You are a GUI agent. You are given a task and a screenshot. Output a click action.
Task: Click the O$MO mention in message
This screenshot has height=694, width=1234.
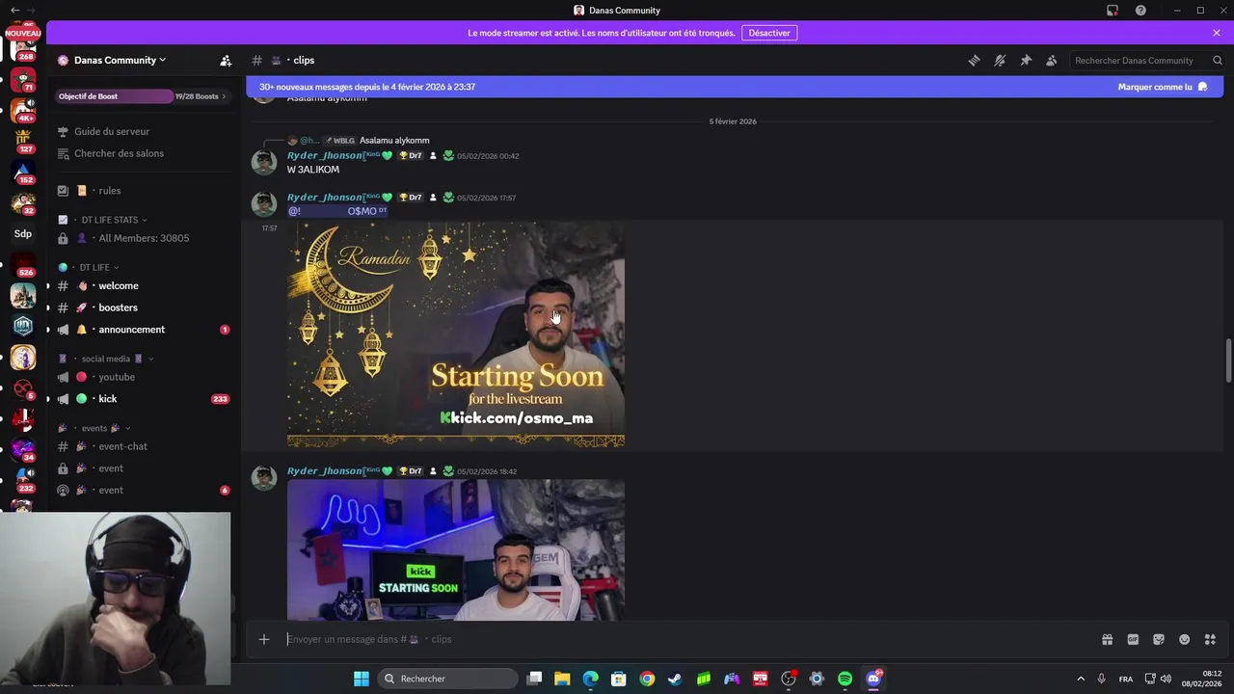tap(337, 211)
